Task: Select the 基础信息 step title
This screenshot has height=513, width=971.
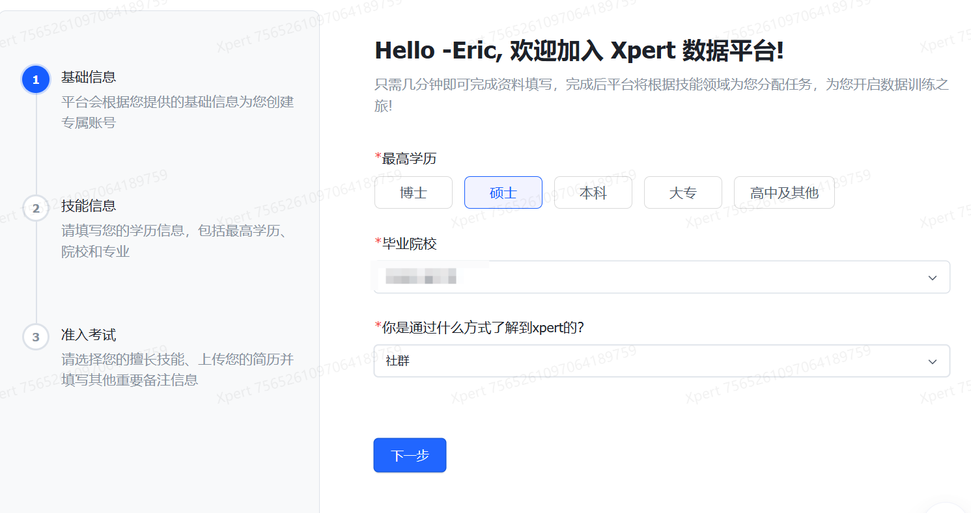Action: point(89,77)
